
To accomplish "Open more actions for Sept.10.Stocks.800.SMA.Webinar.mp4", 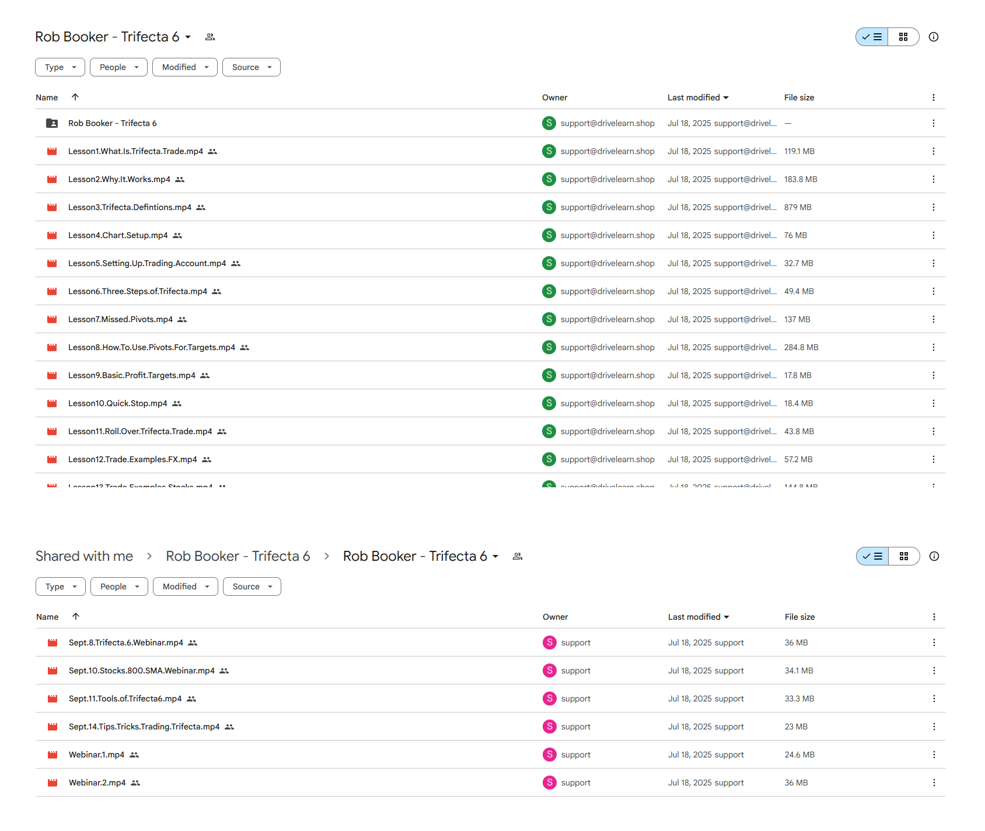I will pos(934,671).
